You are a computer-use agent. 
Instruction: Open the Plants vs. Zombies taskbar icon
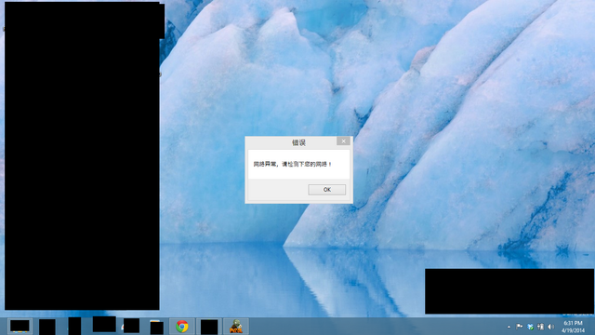click(x=235, y=327)
